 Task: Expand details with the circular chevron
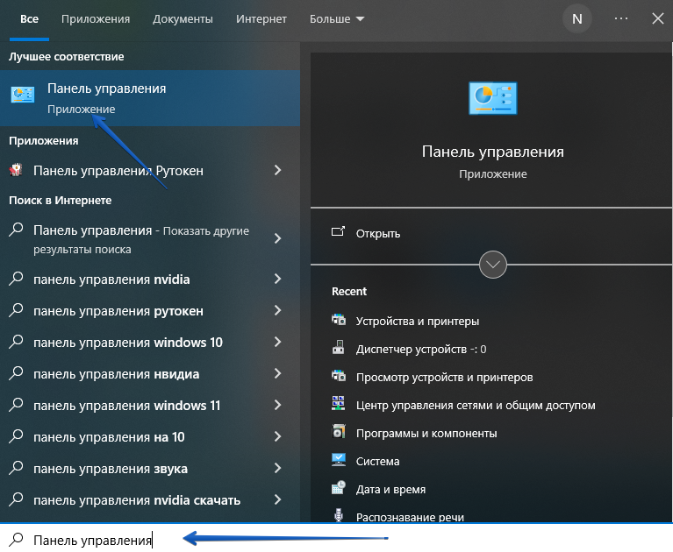(x=493, y=264)
